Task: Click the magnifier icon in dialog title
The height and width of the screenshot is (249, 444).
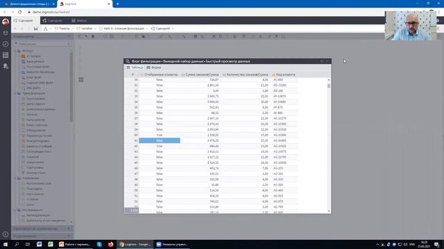Action: 128,62
